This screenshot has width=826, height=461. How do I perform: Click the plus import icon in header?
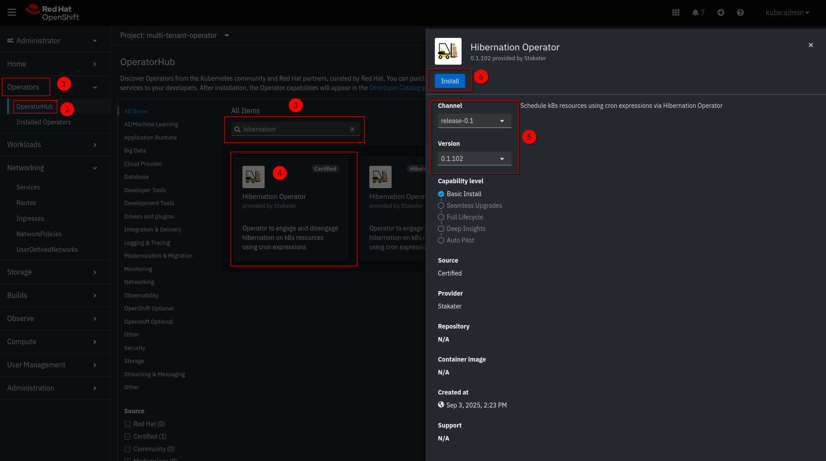click(720, 12)
